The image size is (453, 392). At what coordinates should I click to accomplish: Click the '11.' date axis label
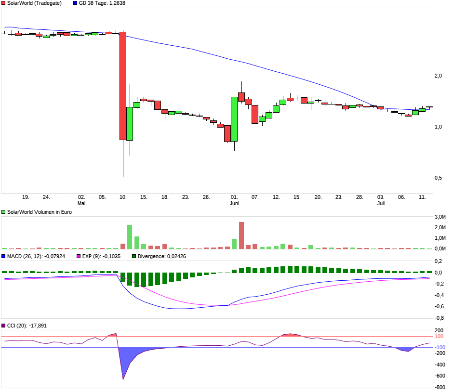click(422, 197)
